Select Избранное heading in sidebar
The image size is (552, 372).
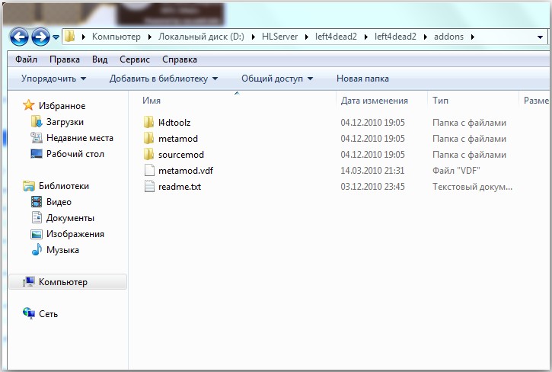tap(62, 105)
